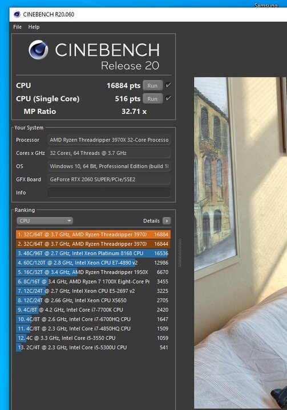The image size is (287, 410).
Task: Open the CPU ranking dropdown
Action: pos(45,221)
